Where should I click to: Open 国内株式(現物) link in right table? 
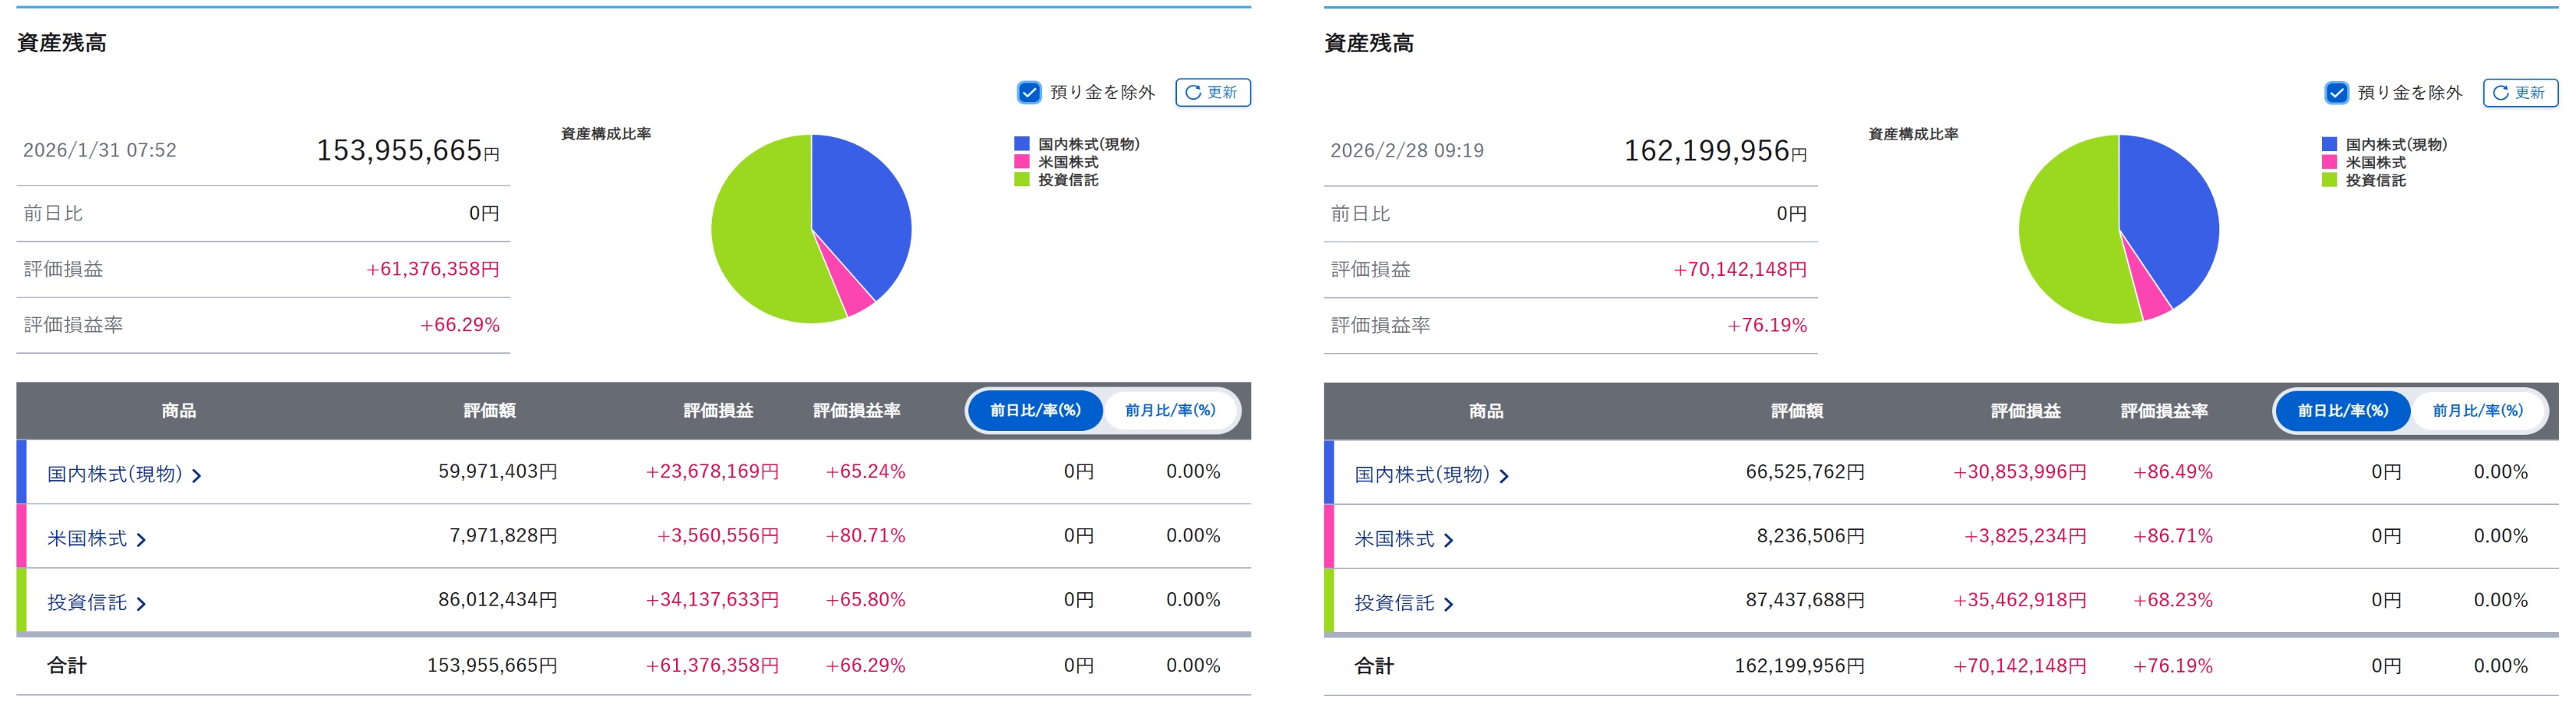1421,475
